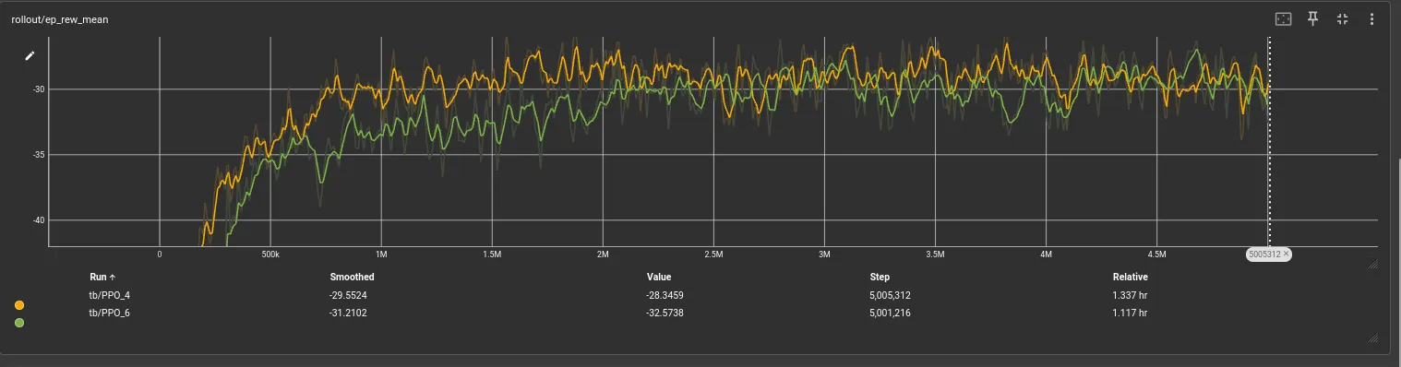Click the 2.5M x-axis tick label

coord(713,254)
